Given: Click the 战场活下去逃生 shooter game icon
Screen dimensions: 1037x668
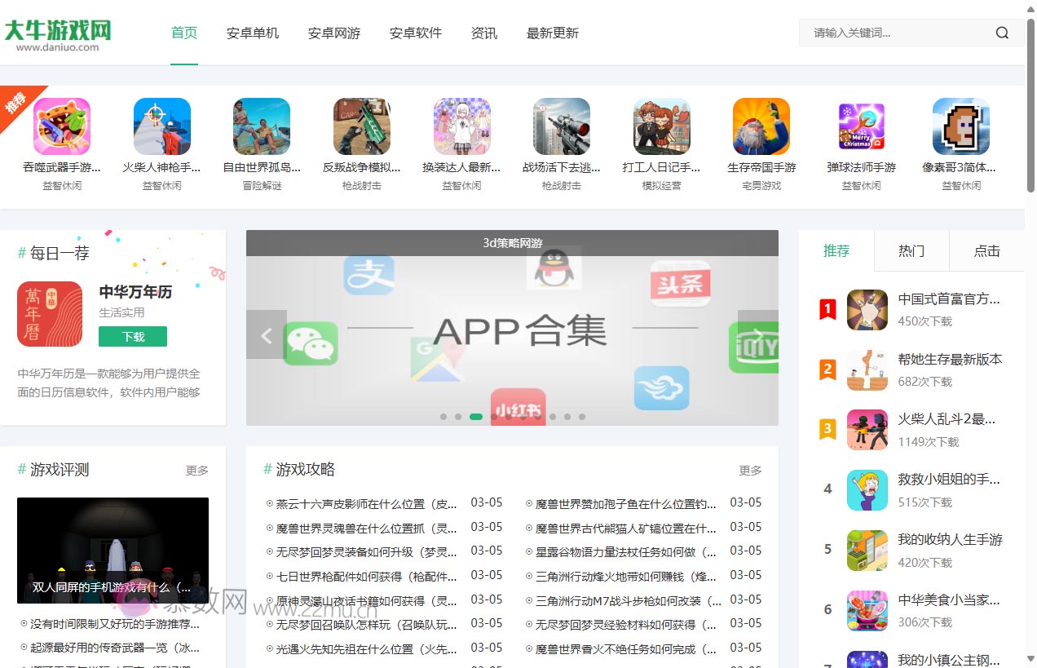Looking at the screenshot, I should [561, 126].
